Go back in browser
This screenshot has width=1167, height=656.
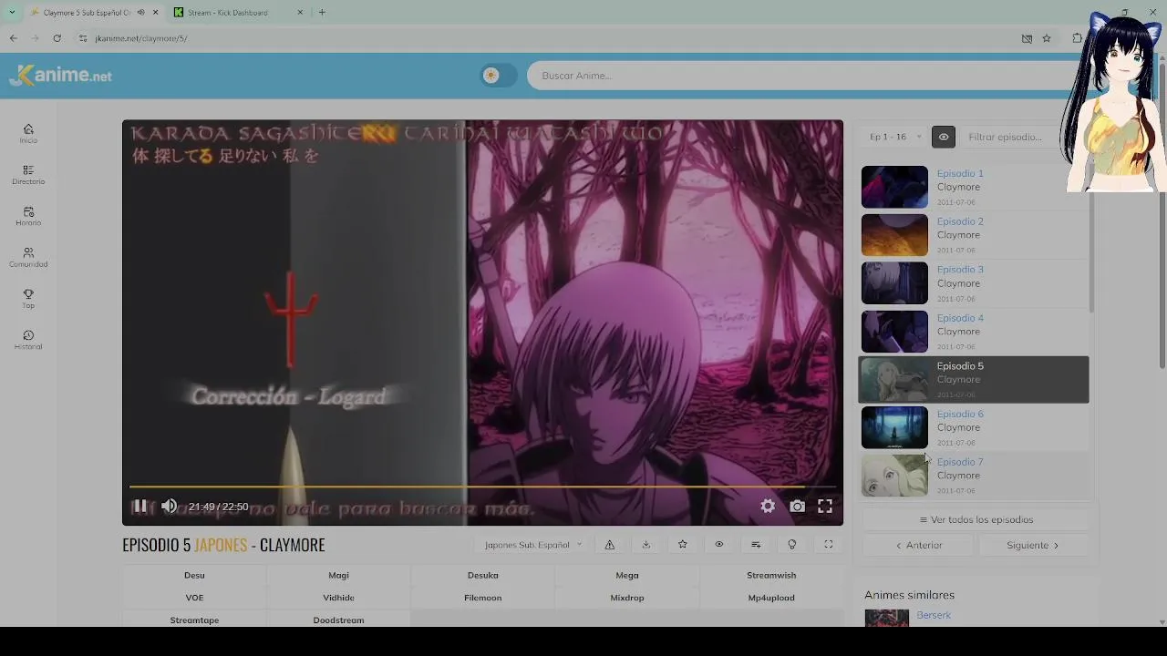[13, 38]
